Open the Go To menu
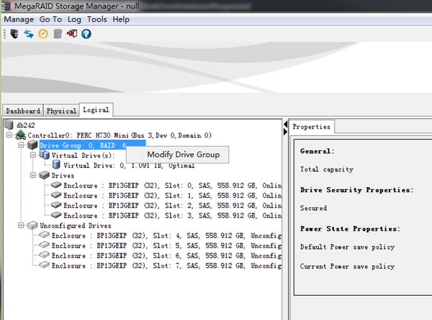Image resolution: width=432 pixels, height=320 pixels. click(x=51, y=19)
